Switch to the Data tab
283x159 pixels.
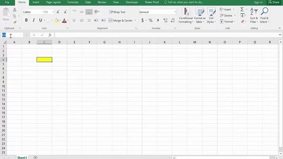tap(88, 2)
